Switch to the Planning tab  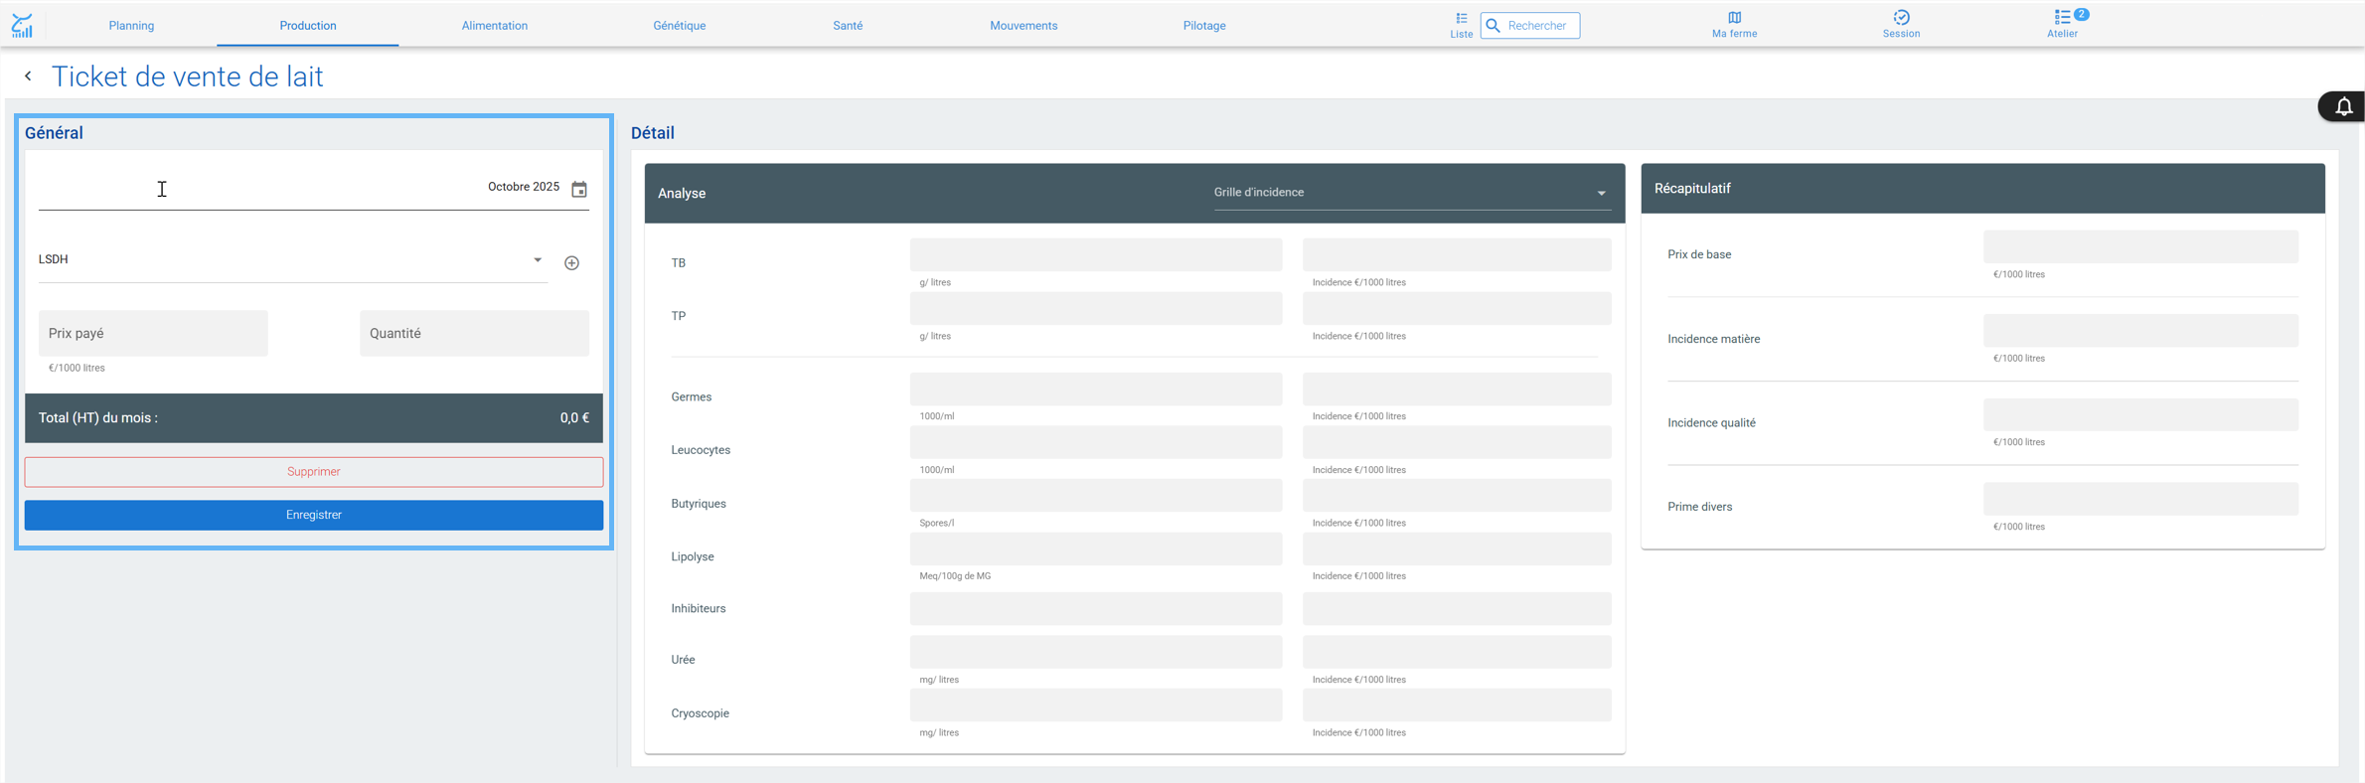tap(131, 26)
